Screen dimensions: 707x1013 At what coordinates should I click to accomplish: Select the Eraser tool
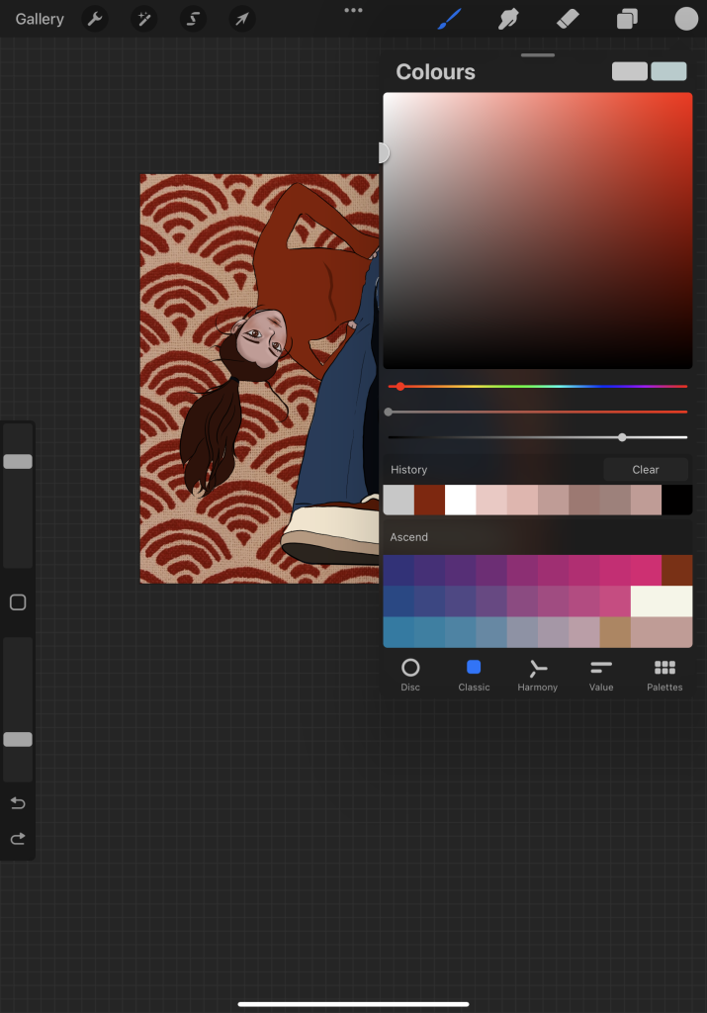[x=568, y=19]
